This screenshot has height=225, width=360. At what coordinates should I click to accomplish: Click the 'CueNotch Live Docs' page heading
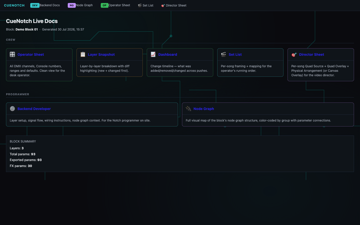click(x=32, y=21)
